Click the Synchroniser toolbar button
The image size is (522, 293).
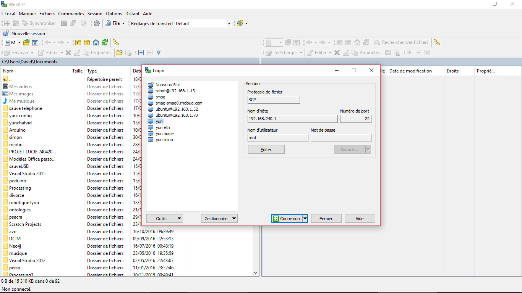click(x=39, y=23)
